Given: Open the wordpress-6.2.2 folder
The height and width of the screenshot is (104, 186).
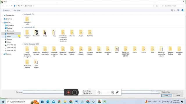Looking at the screenshot, I should point(179,51).
